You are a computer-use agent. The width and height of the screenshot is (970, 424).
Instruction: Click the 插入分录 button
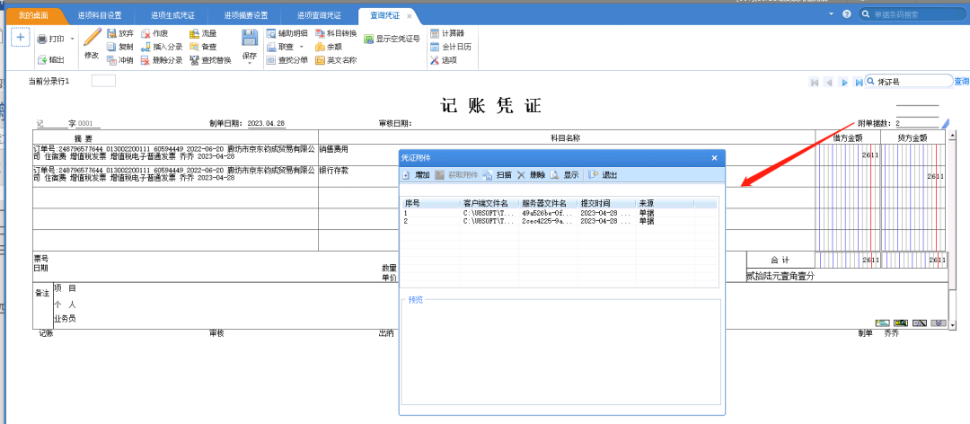(x=162, y=47)
